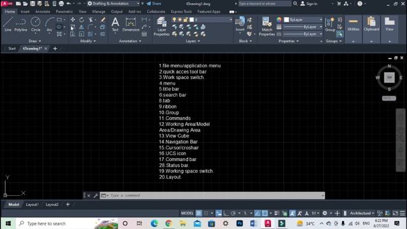
Task: Click the Open file icon
Action: [25, 4]
